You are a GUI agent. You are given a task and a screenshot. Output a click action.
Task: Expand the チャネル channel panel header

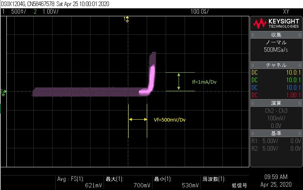pyautogui.click(x=276, y=65)
